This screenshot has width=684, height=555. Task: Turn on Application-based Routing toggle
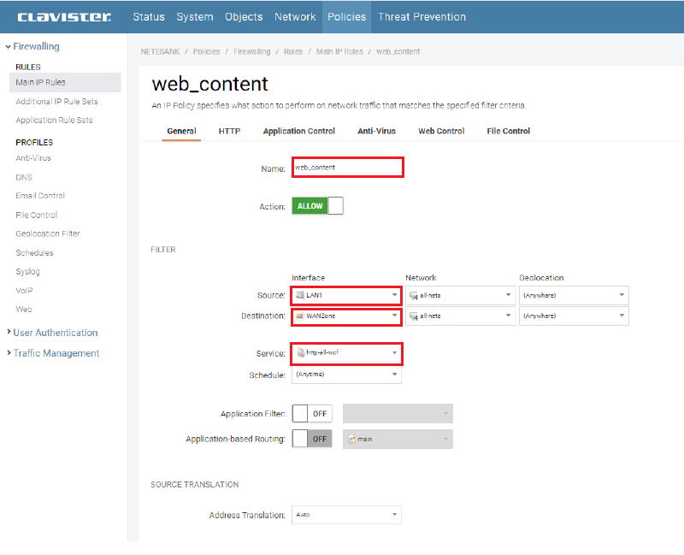(x=312, y=439)
